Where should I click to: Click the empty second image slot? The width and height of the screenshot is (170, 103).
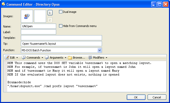[x=40, y=16]
